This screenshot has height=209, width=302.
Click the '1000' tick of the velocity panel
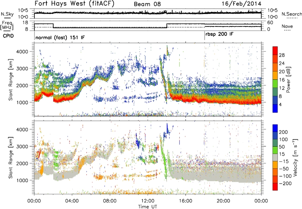point(22,180)
